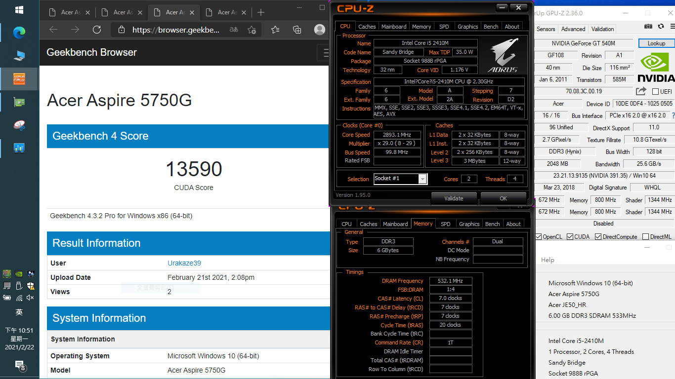The image size is (675, 379).
Task: Select CPU tab in lower CPU-Z window
Action: point(347,224)
